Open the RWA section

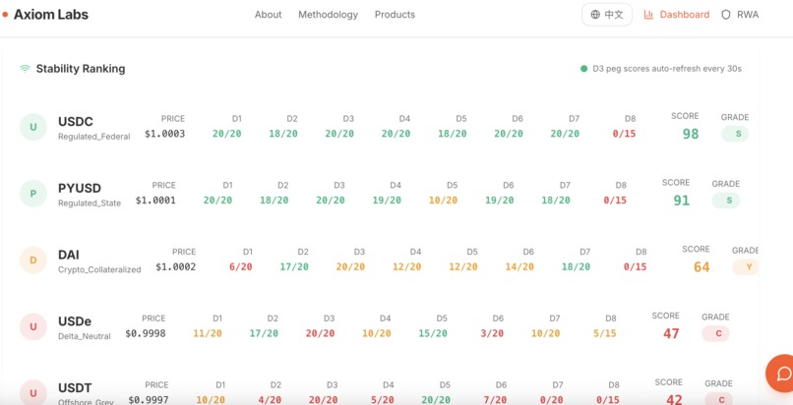click(x=740, y=15)
